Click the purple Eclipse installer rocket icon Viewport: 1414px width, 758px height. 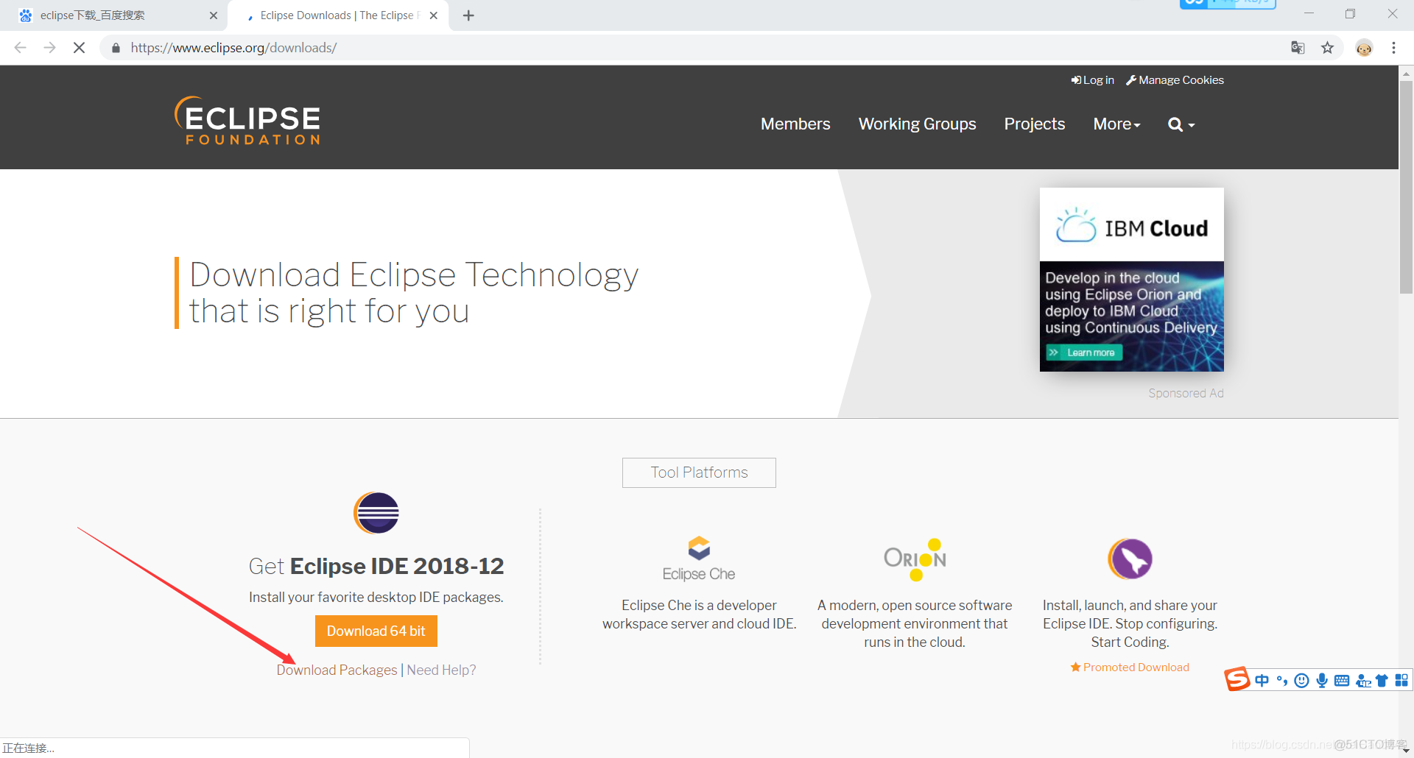(1130, 559)
